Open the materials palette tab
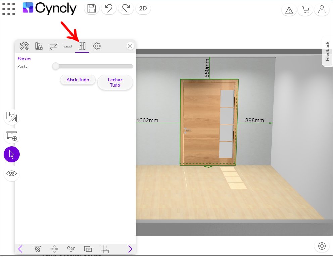336x261 pixels. pyautogui.click(x=39, y=46)
